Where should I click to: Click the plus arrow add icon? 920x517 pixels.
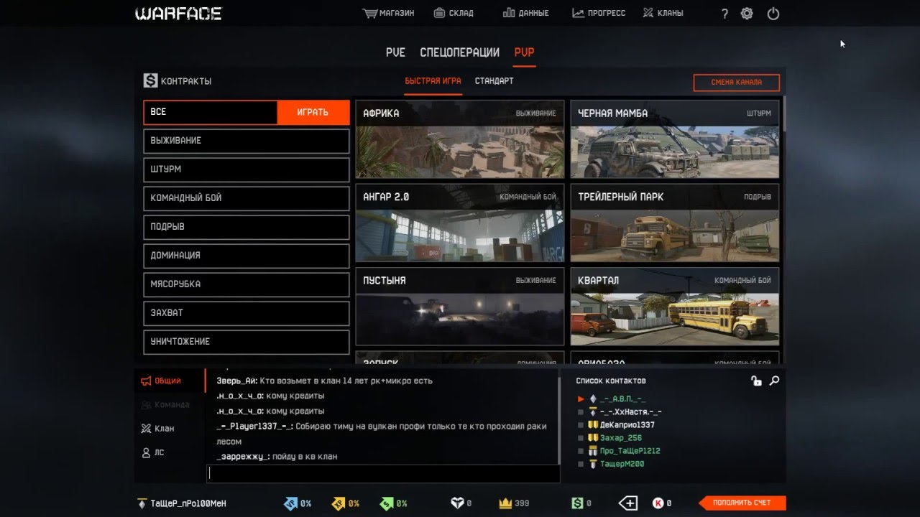click(x=628, y=503)
